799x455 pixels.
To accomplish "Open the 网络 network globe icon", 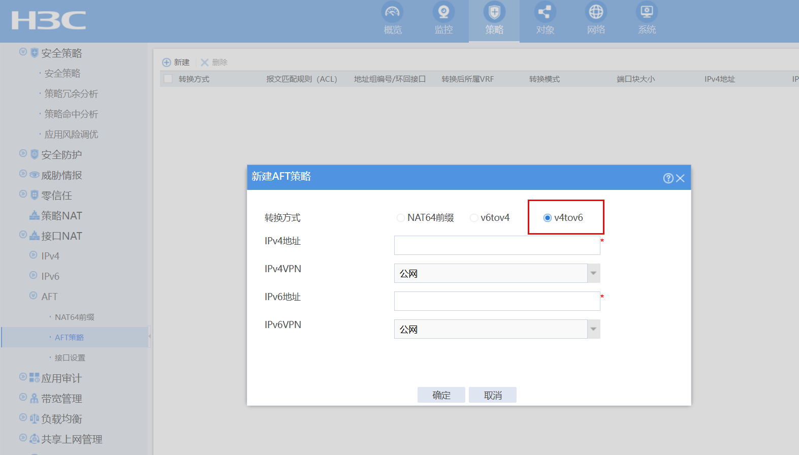I will click(596, 12).
